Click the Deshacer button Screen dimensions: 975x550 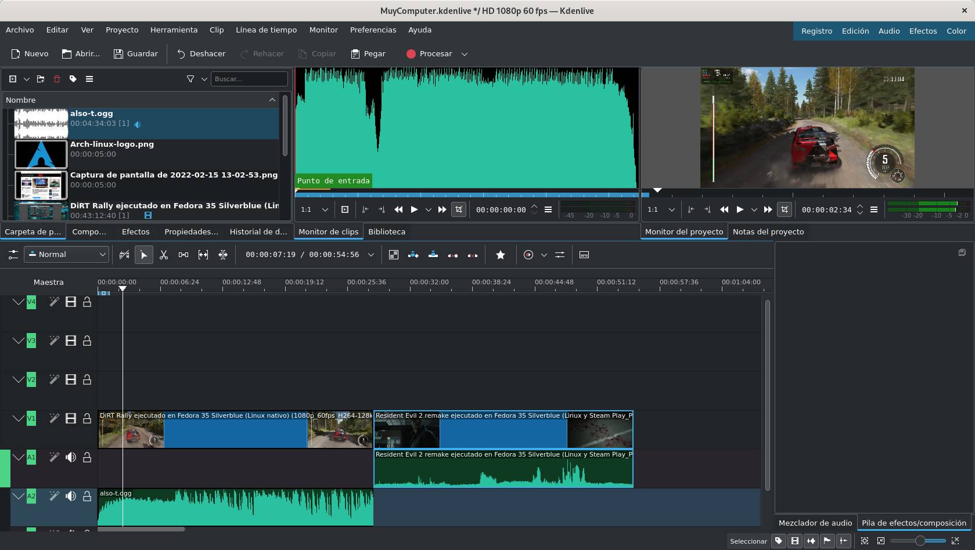click(x=201, y=54)
